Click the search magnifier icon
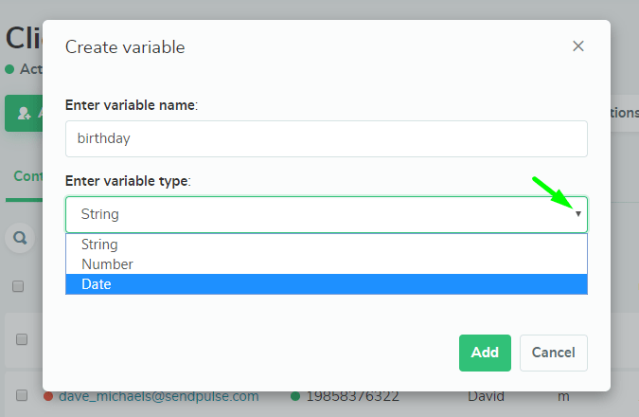 tap(19, 238)
